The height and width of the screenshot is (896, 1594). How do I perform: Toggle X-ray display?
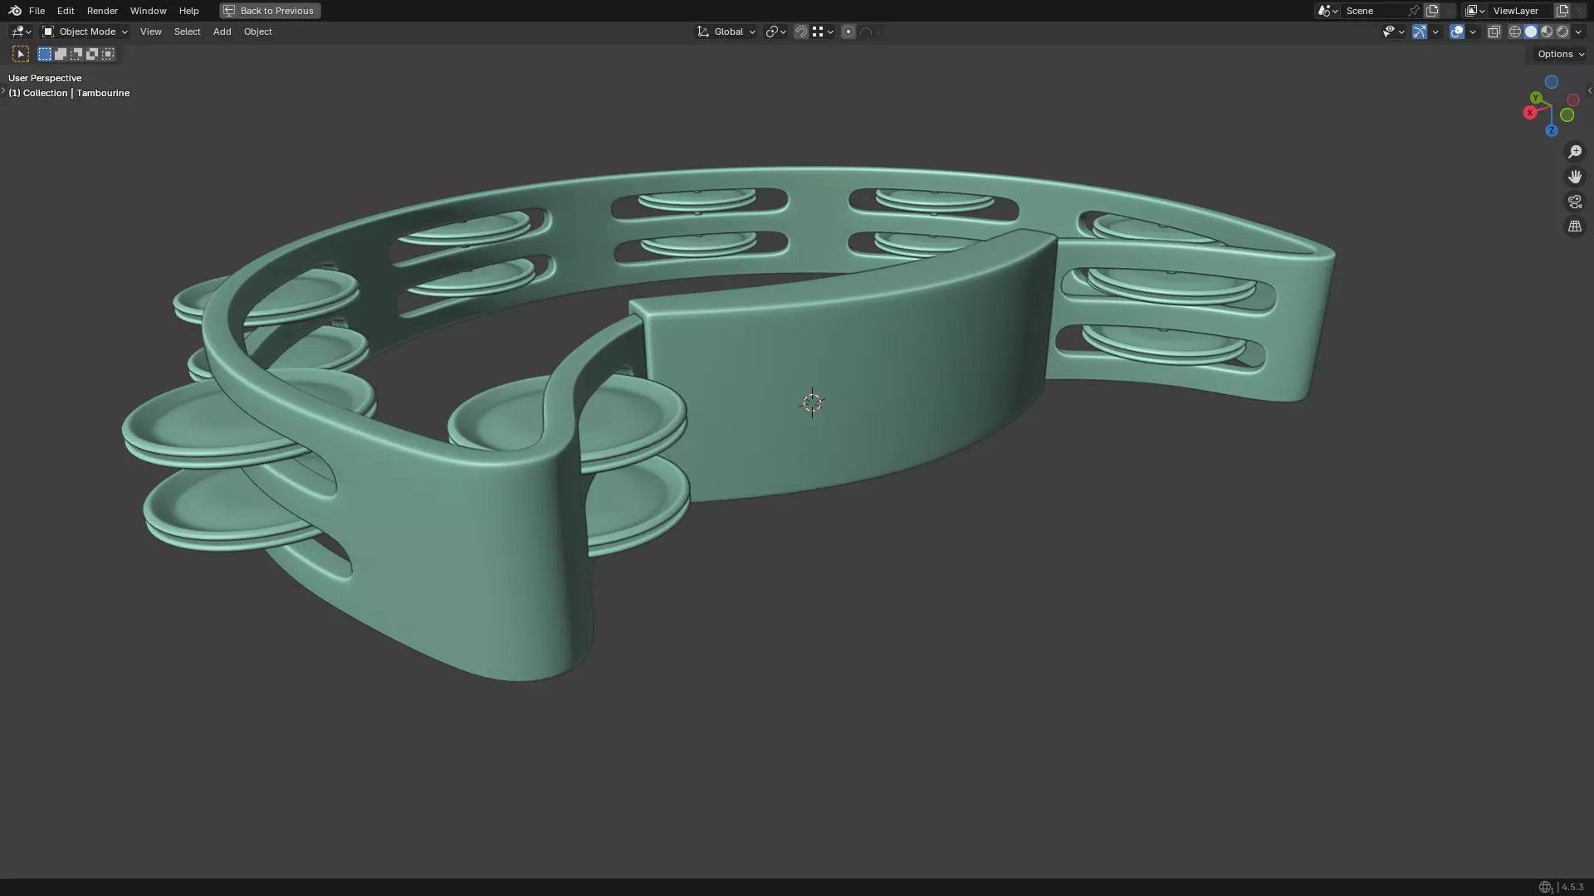(1494, 32)
